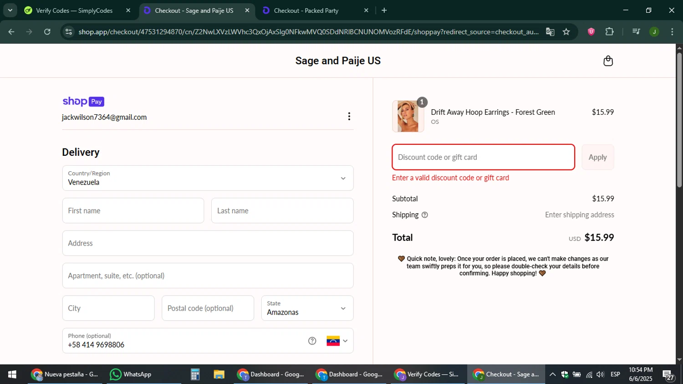Image resolution: width=683 pixels, height=384 pixels.
Task: Open the State dropdown showing Amazonas
Action: pos(307,308)
